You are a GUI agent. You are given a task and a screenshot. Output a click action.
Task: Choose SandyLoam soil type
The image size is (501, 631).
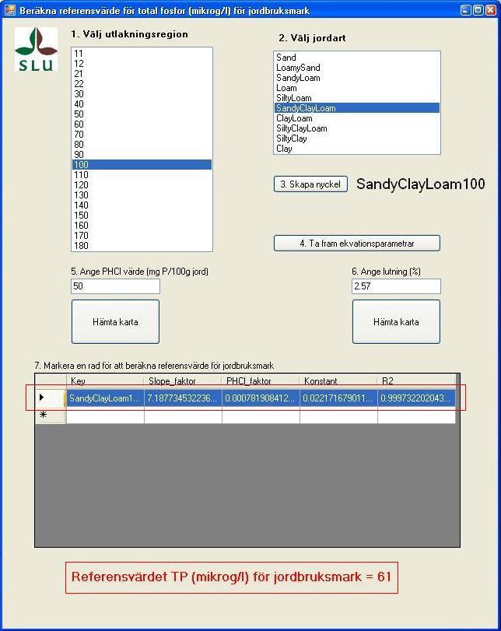pos(357,78)
